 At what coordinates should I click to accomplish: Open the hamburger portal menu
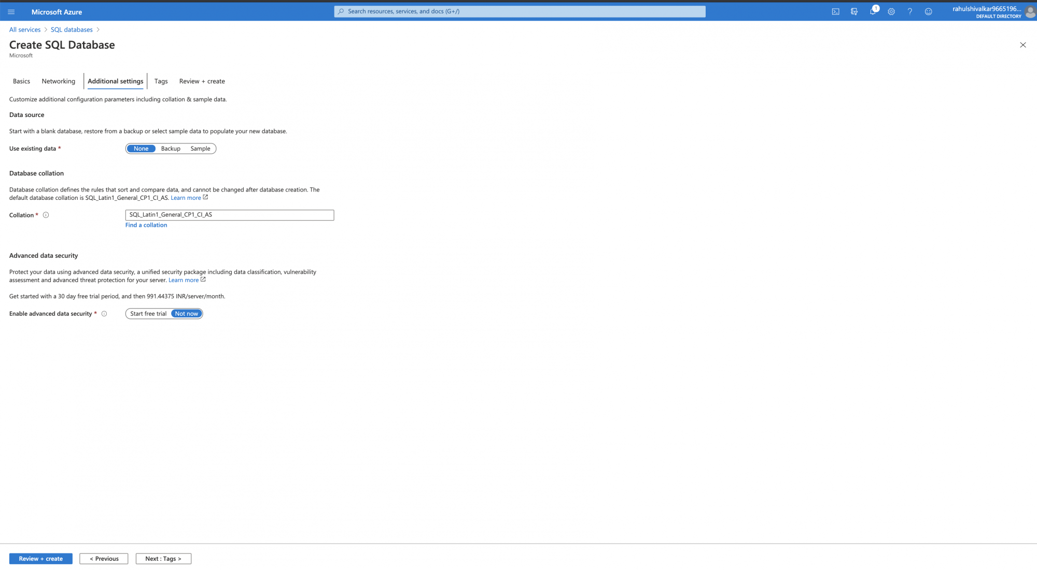(x=11, y=12)
